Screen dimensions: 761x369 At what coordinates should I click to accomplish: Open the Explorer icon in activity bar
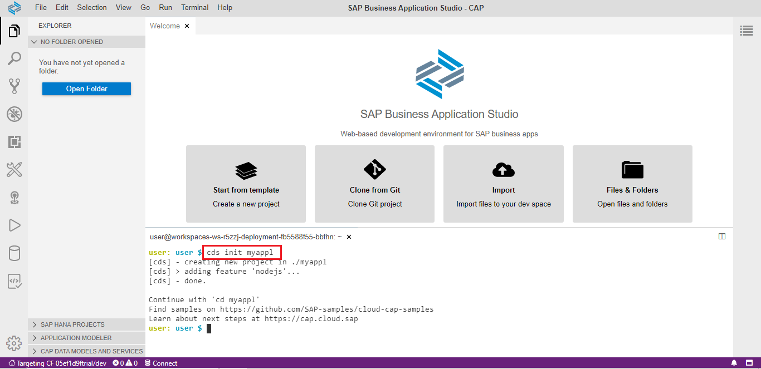click(x=14, y=31)
